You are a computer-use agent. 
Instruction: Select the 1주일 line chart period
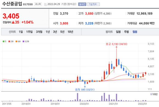point(29,32)
